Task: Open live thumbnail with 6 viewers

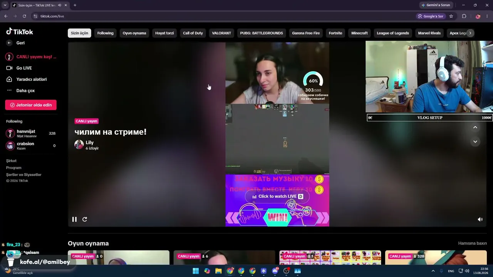Action: tap(224, 258)
